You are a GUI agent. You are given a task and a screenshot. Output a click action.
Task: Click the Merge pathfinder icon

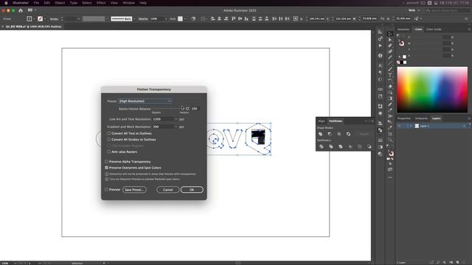click(x=341, y=146)
